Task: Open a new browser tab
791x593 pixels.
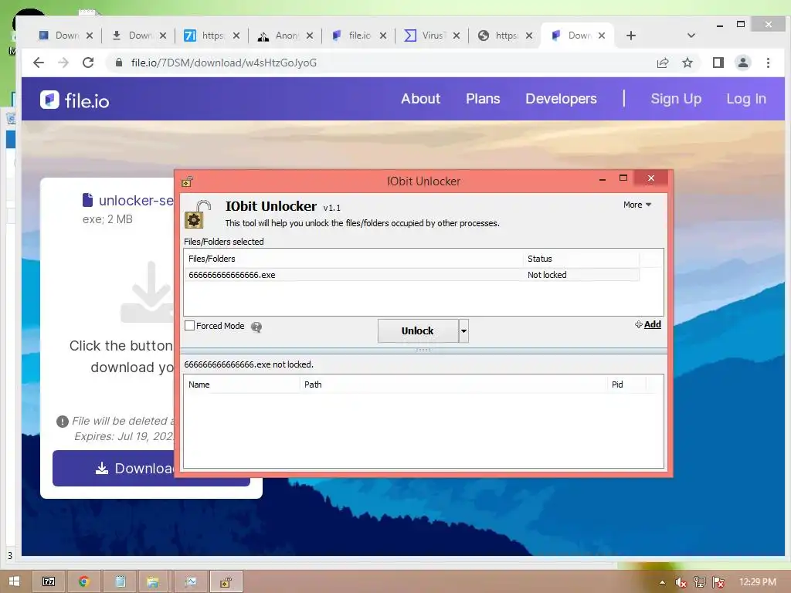Action: pyautogui.click(x=630, y=36)
